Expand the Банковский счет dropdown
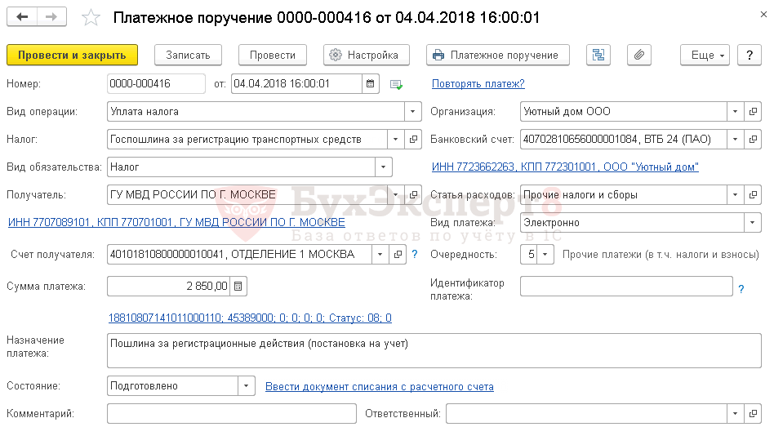 pos(736,140)
